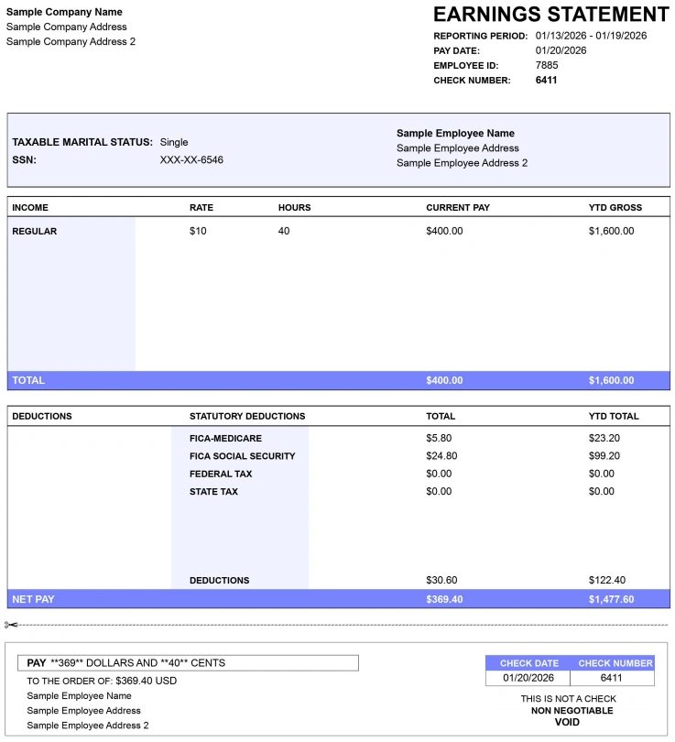Select the hourly rate value $10
675x742 pixels.
click(198, 231)
